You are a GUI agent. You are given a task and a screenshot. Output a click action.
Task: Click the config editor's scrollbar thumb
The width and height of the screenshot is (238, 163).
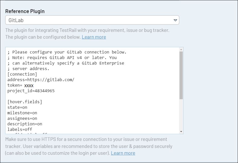pos(181,75)
